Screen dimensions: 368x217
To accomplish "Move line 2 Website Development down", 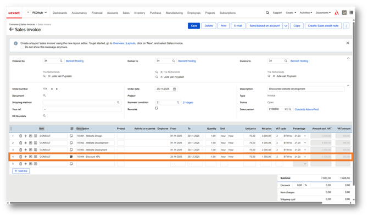I will pyautogui.click(x=36, y=143).
